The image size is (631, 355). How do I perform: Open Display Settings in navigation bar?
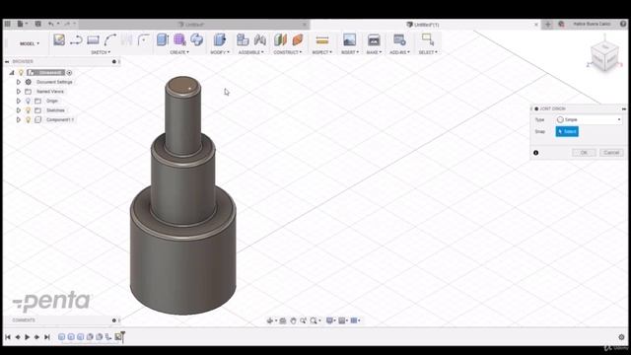(330, 320)
